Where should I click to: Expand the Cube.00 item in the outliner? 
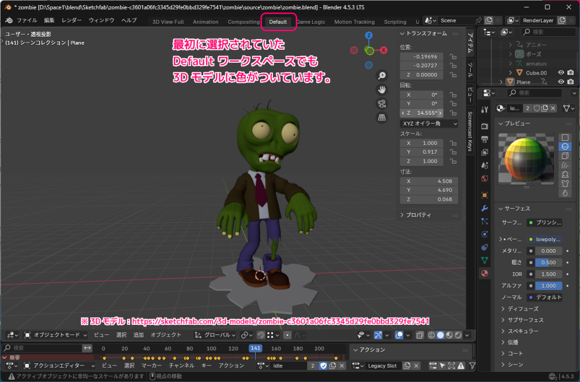510,72
